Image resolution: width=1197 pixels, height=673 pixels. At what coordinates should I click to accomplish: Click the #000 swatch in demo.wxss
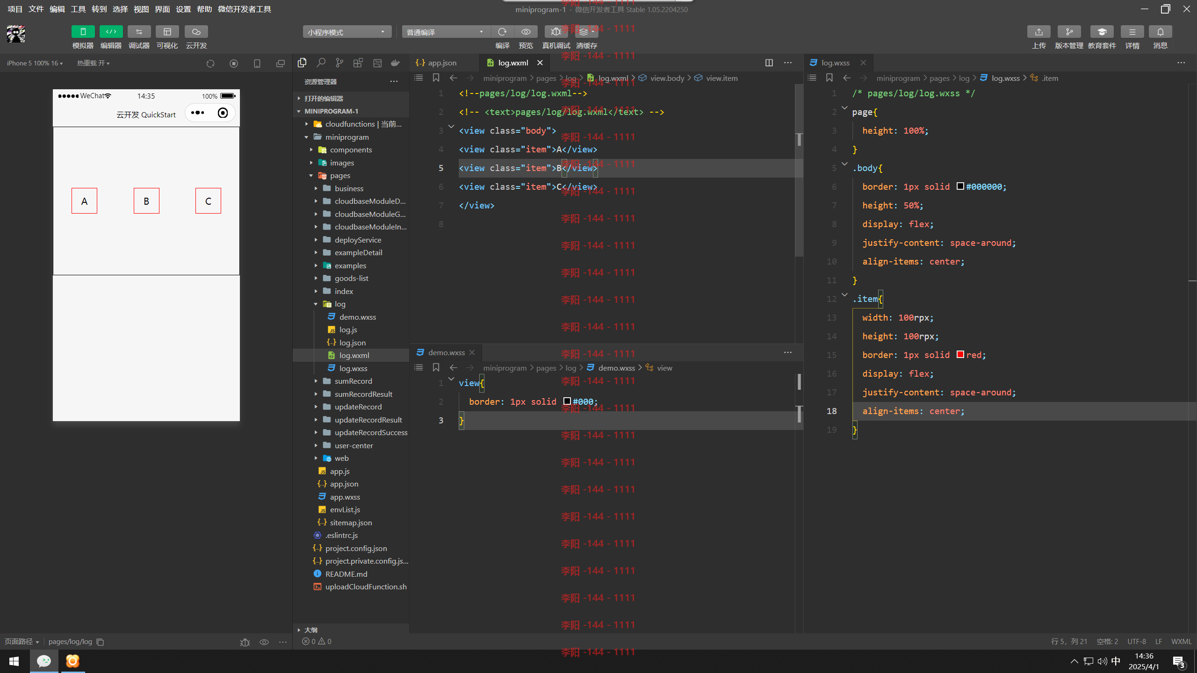click(x=567, y=401)
